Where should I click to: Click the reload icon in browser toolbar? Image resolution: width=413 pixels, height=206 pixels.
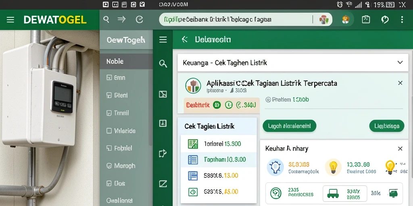pyautogui.click(x=139, y=19)
